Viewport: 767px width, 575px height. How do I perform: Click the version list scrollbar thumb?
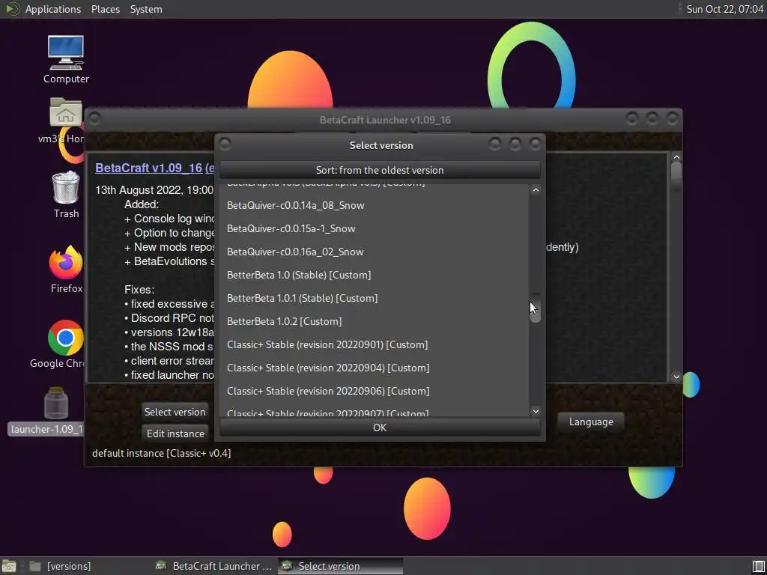(535, 308)
